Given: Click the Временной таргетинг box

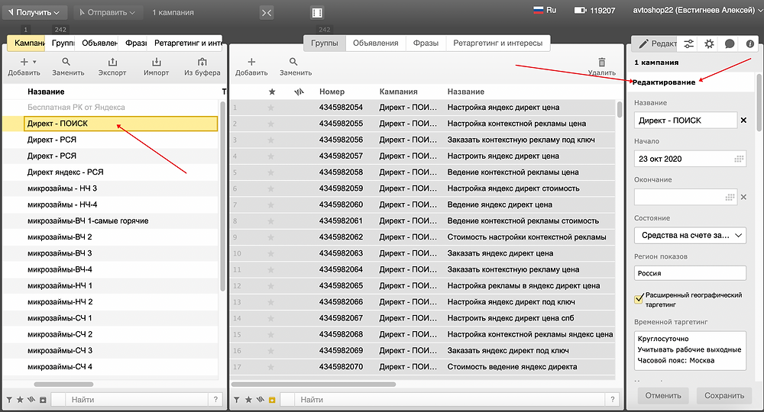Looking at the screenshot, I should click(x=690, y=350).
